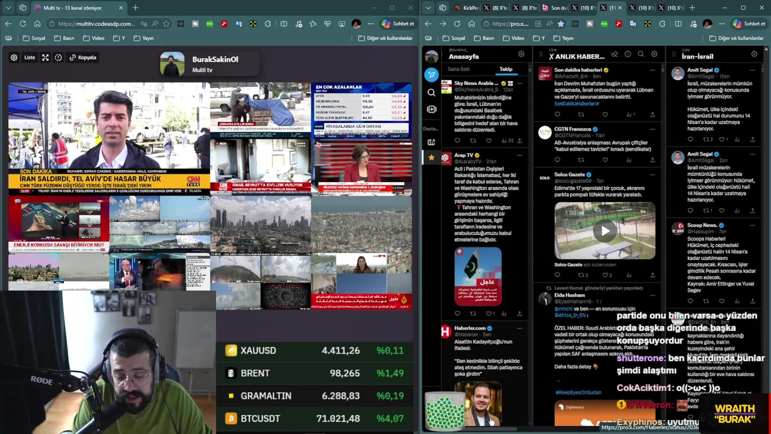Image resolution: width=771 pixels, height=434 pixels.
Task: Open the tab list chevron in left window
Action: (x=8, y=8)
